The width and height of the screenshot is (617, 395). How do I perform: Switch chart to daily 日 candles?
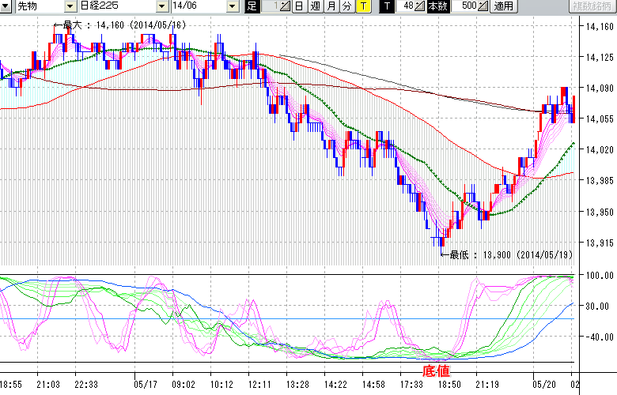coord(298,6)
